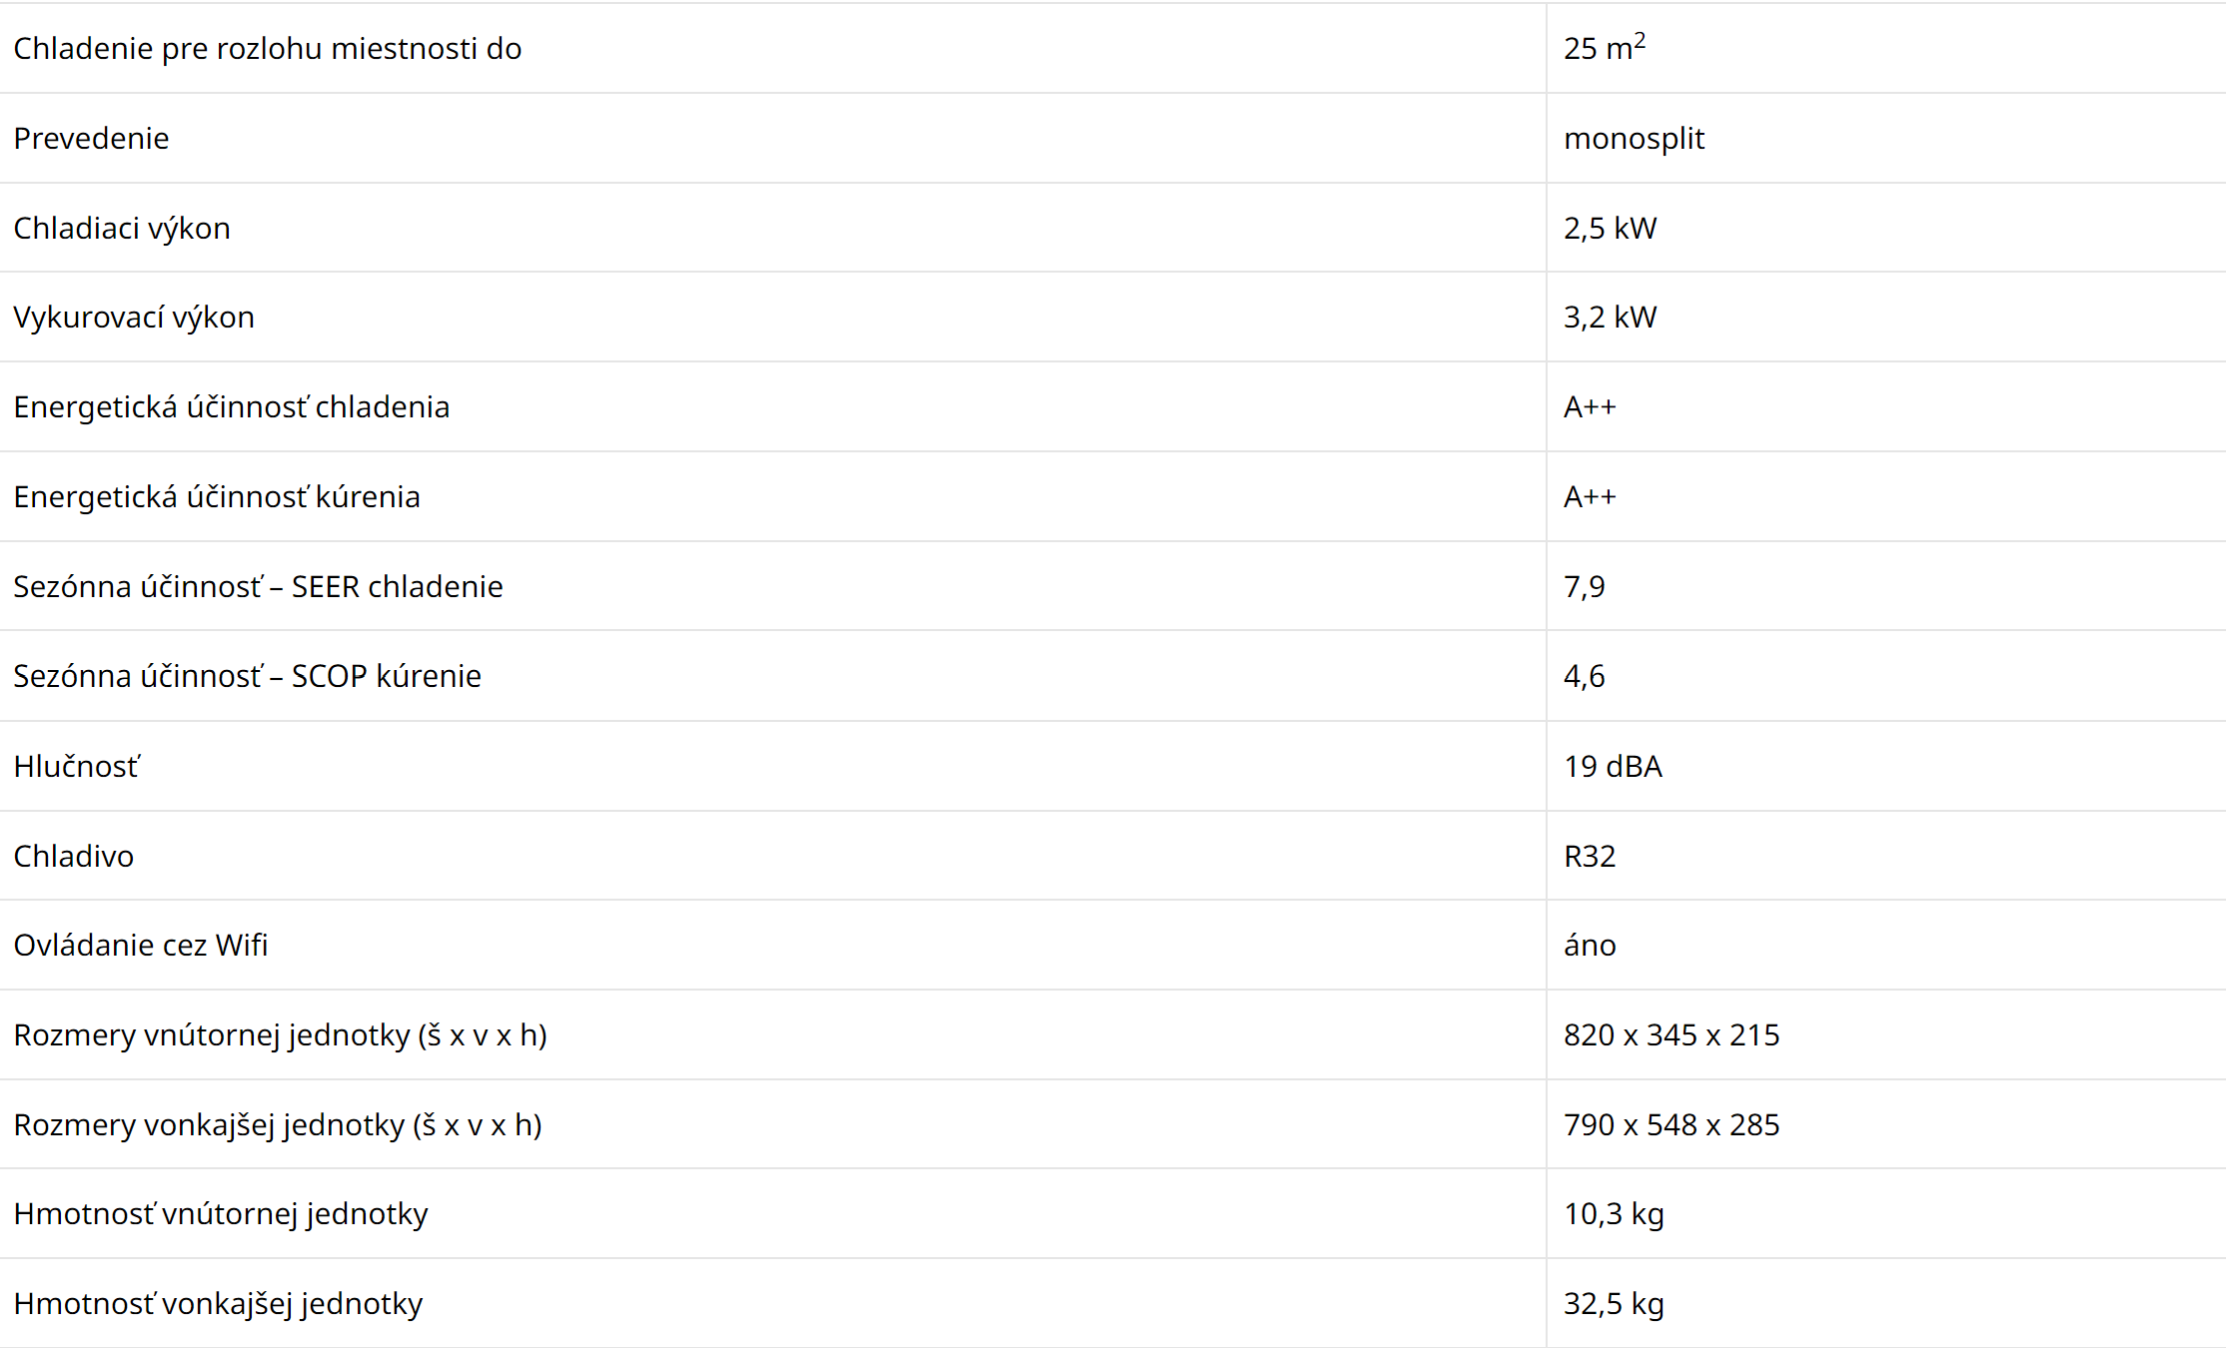This screenshot has height=1348, width=2226.
Task: Click 'Energetická účinnosť chladenia' label
Action: click(231, 406)
